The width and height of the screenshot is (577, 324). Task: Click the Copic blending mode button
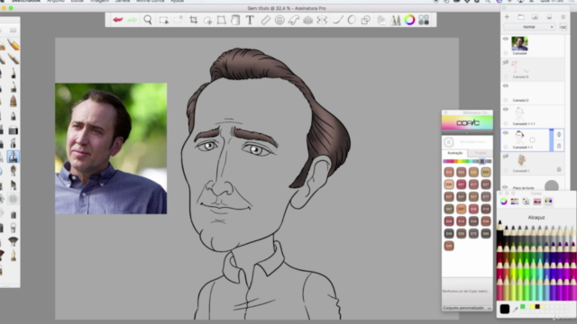coord(449,142)
